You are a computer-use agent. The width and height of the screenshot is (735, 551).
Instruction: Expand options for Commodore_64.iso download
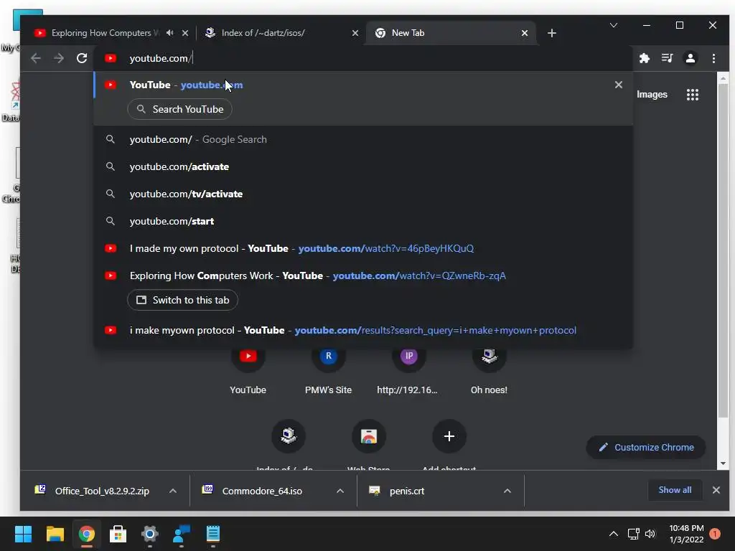pos(340,491)
